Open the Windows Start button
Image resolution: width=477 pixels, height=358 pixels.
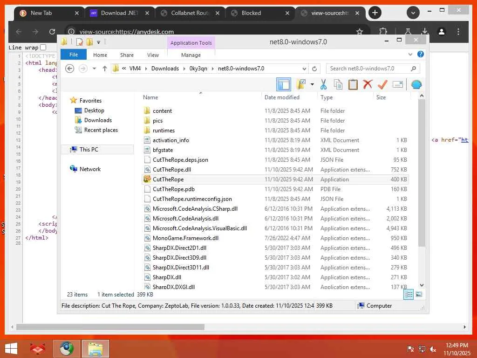coord(11,349)
